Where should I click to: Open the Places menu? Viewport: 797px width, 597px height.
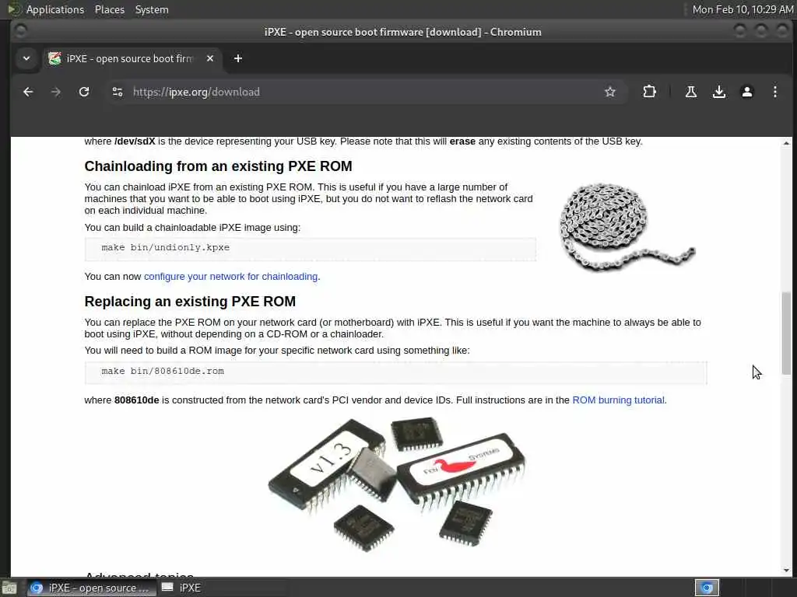(109, 9)
